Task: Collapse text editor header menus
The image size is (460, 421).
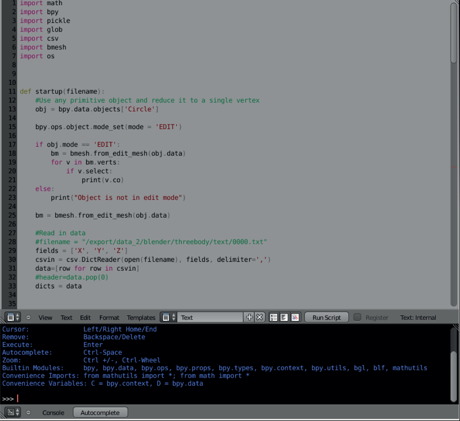Action: click(29, 317)
